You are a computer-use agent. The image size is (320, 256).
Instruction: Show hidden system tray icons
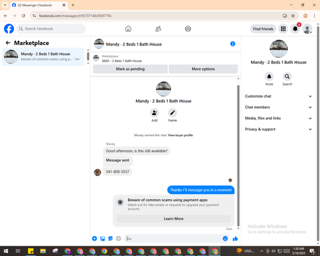262,251
